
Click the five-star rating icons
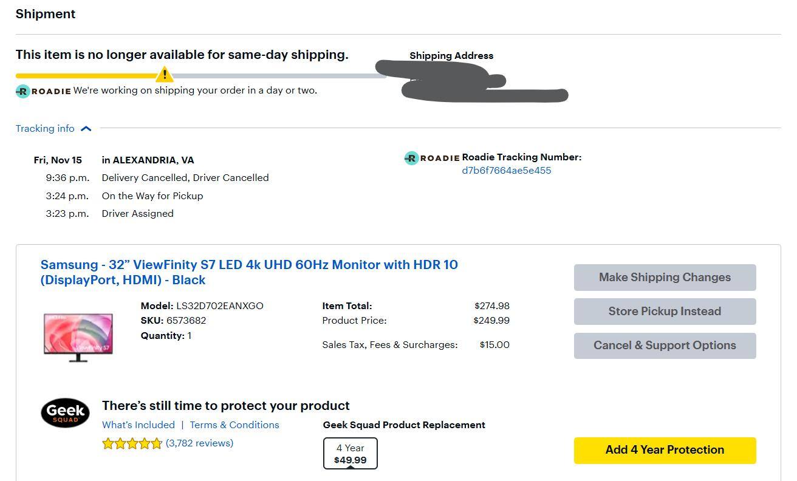(132, 443)
